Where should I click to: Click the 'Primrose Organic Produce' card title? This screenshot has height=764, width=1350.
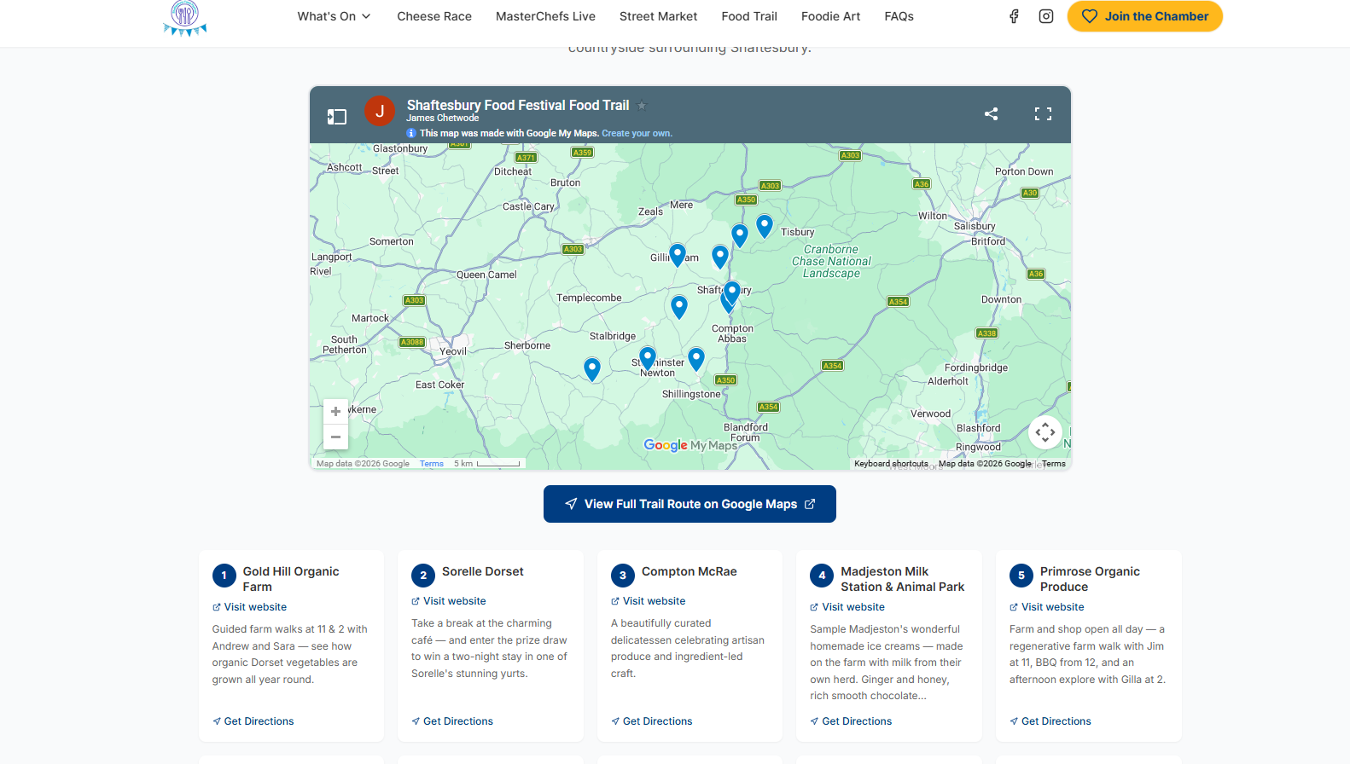point(1090,579)
